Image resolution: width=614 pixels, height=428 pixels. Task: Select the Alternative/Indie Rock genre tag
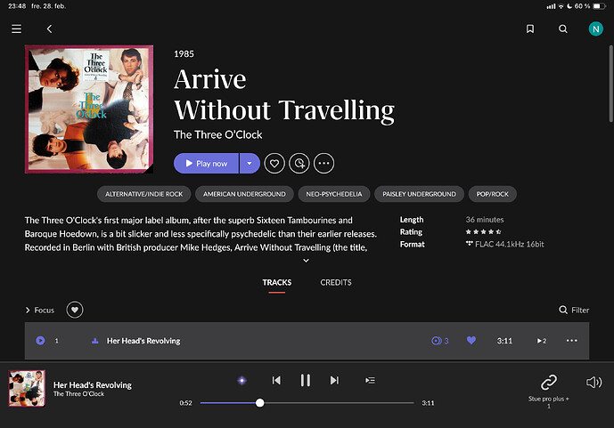pos(143,194)
